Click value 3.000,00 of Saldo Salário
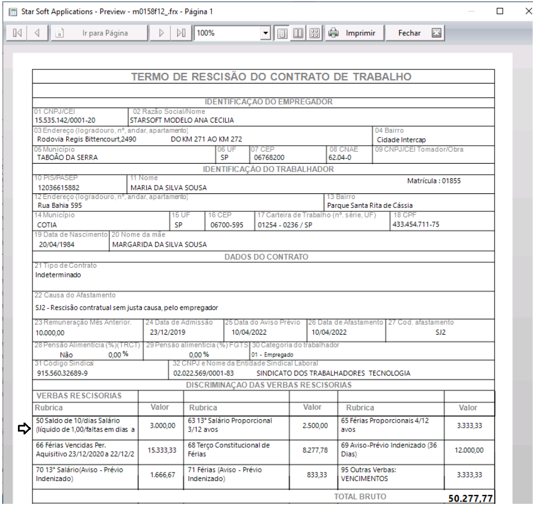This screenshot has height=505, width=533. click(163, 426)
